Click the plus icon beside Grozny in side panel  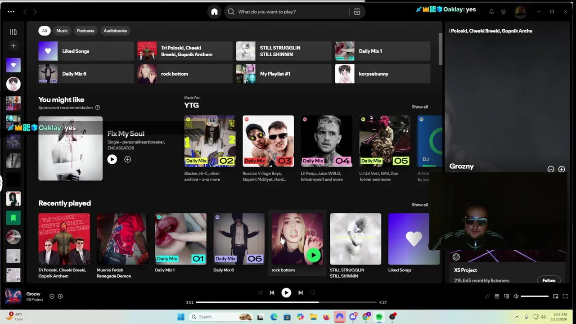click(562, 169)
